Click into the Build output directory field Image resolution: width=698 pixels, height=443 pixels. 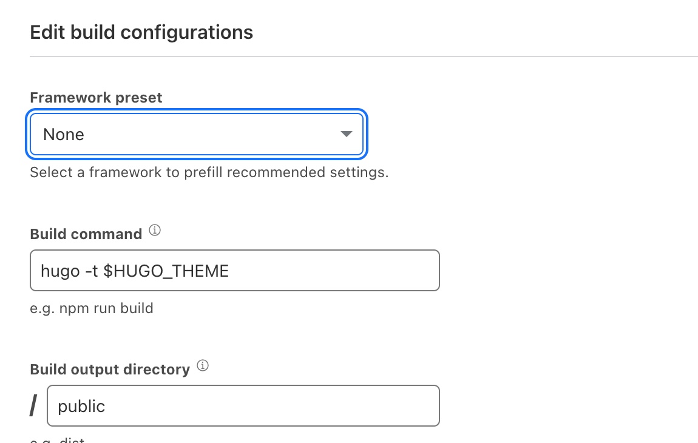coord(243,405)
